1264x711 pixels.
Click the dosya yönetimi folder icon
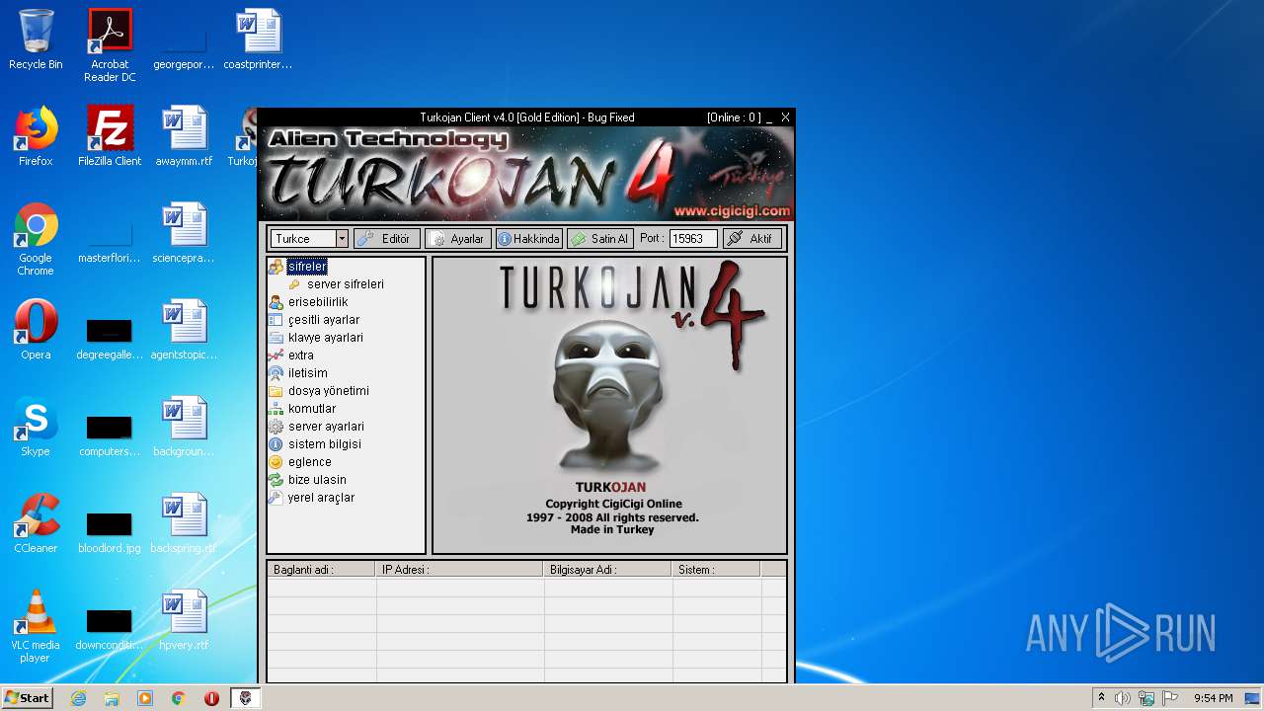[x=276, y=391]
